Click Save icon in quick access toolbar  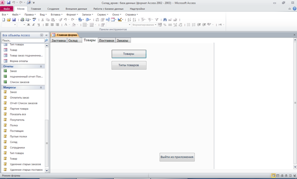(9, 3)
